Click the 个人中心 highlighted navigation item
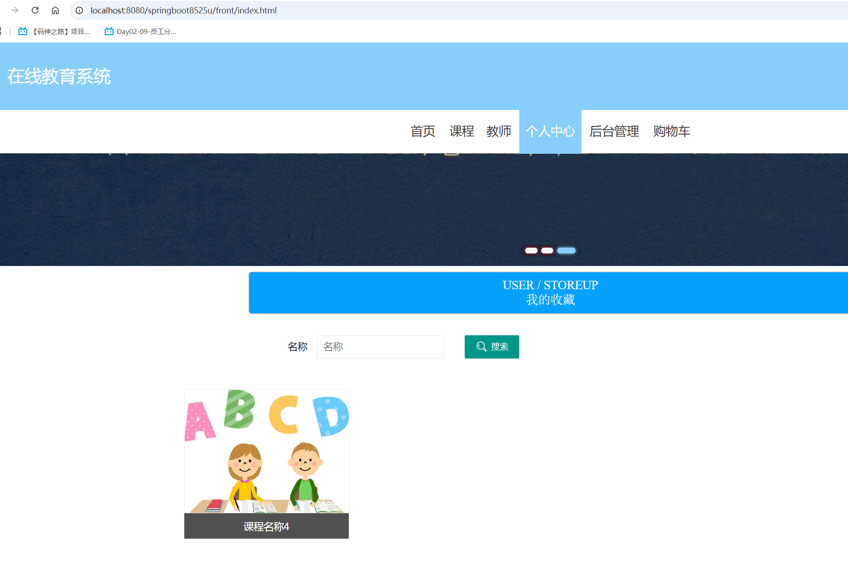This screenshot has width=848, height=578. (550, 131)
